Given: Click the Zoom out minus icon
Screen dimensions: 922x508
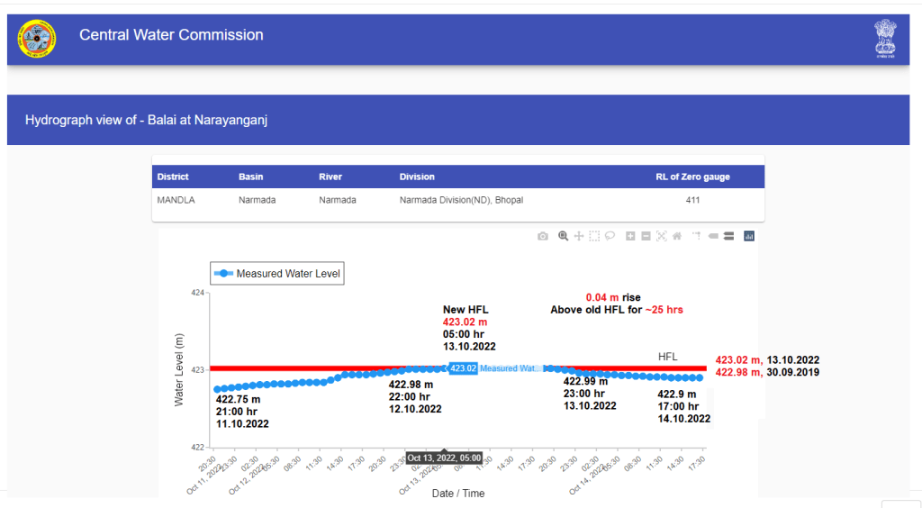Looking at the screenshot, I should (x=646, y=236).
